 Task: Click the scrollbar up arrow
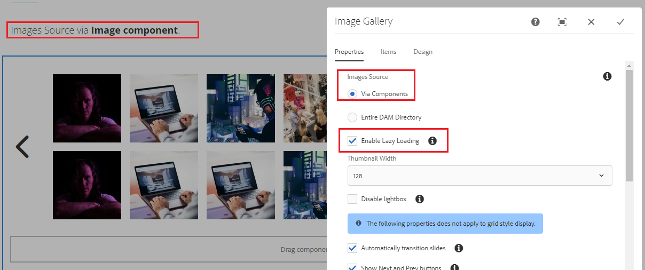(x=629, y=65)
